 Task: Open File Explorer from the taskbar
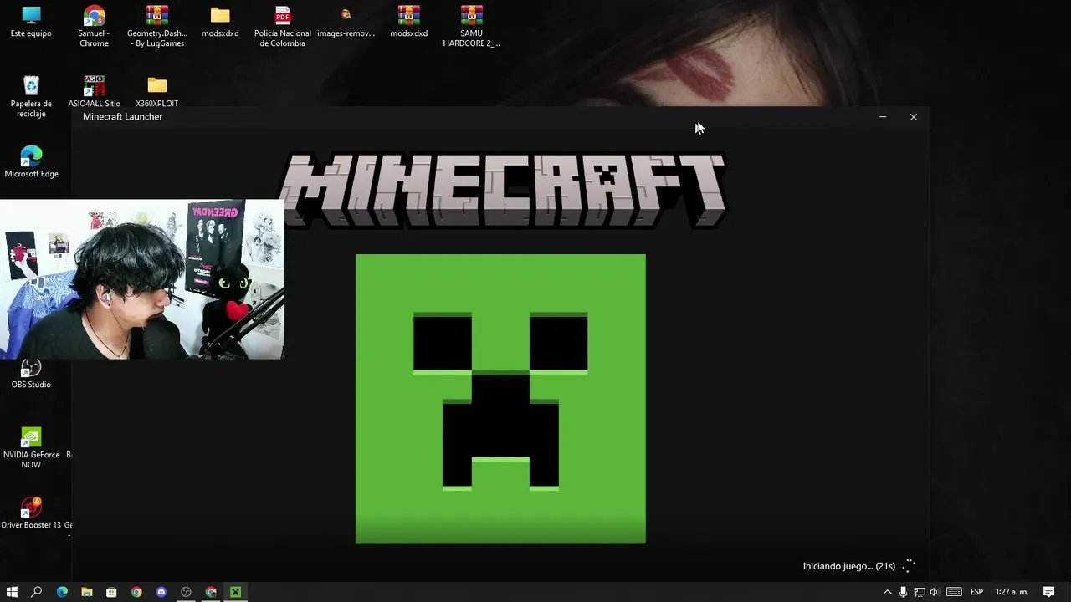(x=87, y=592)
